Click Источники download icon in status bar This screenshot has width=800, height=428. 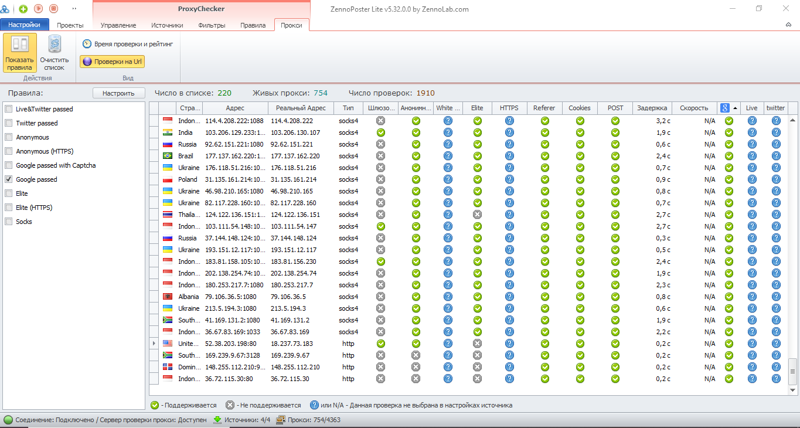tap(217, 420)
